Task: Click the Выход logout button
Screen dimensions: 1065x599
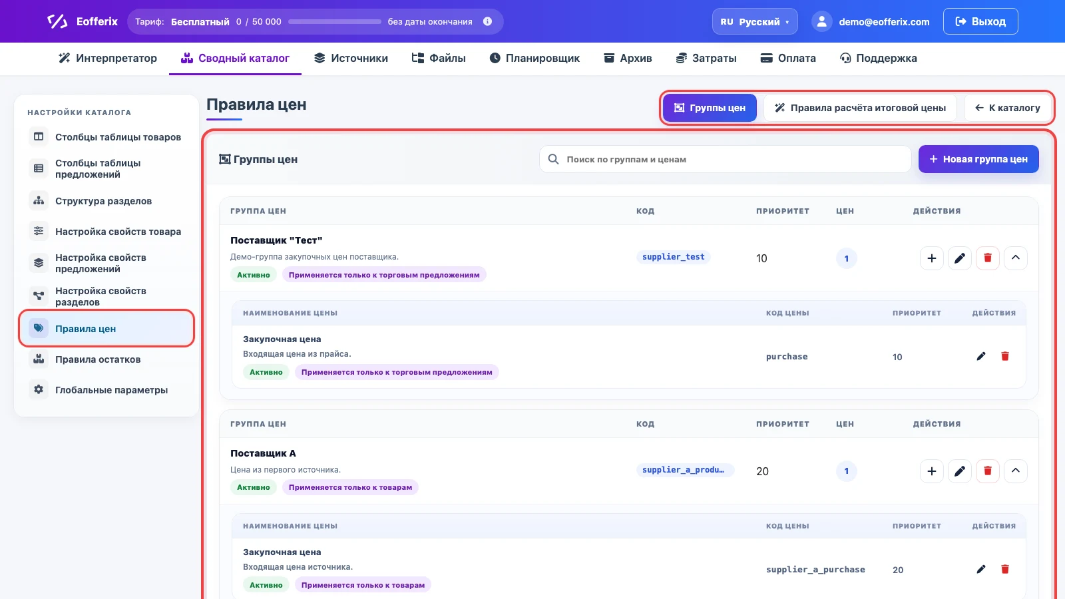Action: 980,21
